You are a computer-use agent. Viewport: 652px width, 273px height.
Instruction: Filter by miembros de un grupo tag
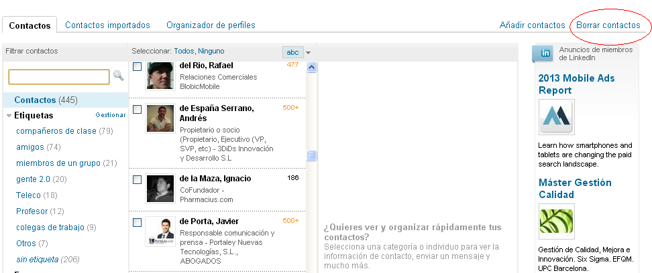click(58, 163)
